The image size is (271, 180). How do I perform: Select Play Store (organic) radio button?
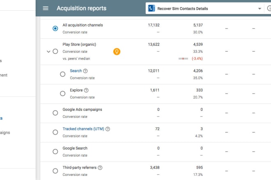click(x=55, y=51)
